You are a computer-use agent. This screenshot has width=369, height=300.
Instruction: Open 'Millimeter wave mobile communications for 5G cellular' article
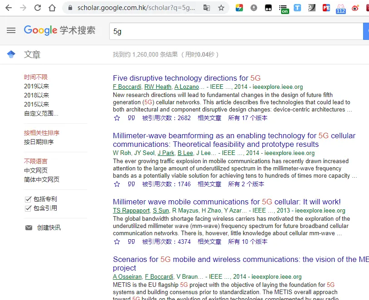[227, 202]
